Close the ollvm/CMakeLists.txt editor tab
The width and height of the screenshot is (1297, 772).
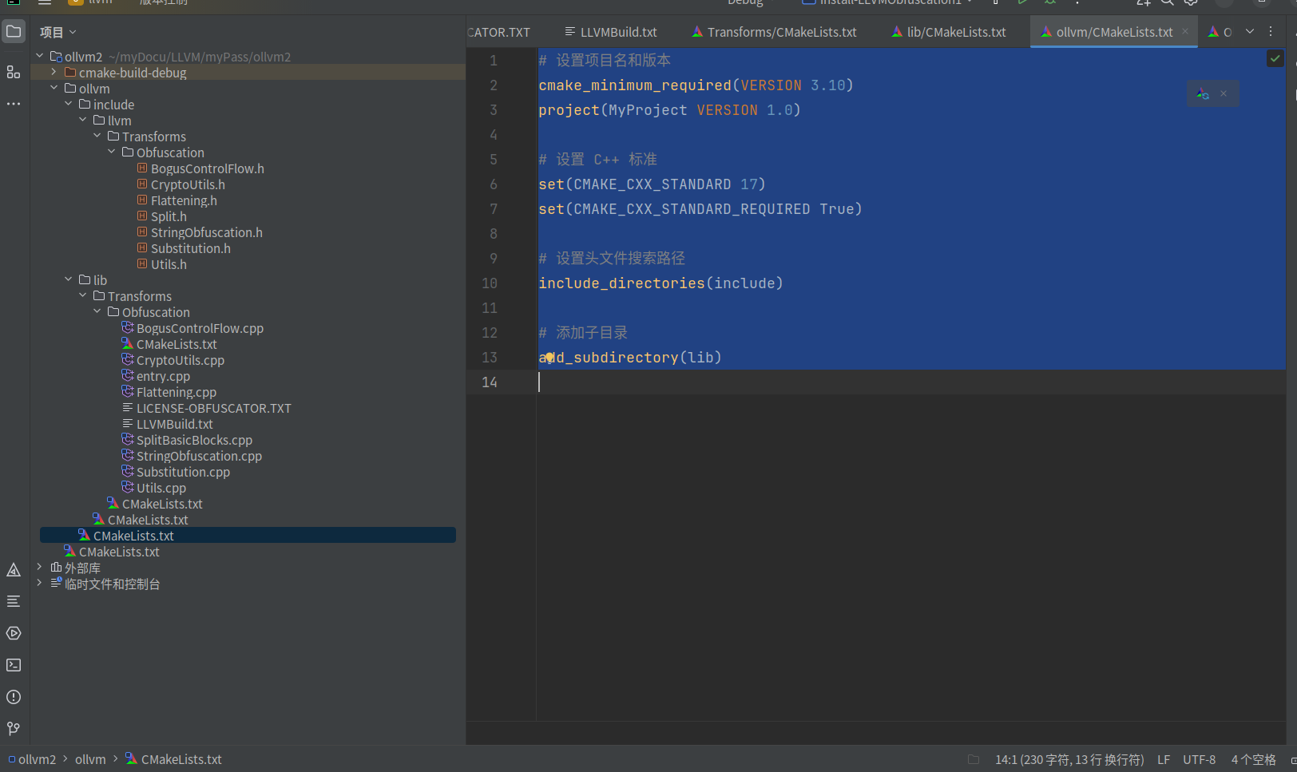[1185, 32]
